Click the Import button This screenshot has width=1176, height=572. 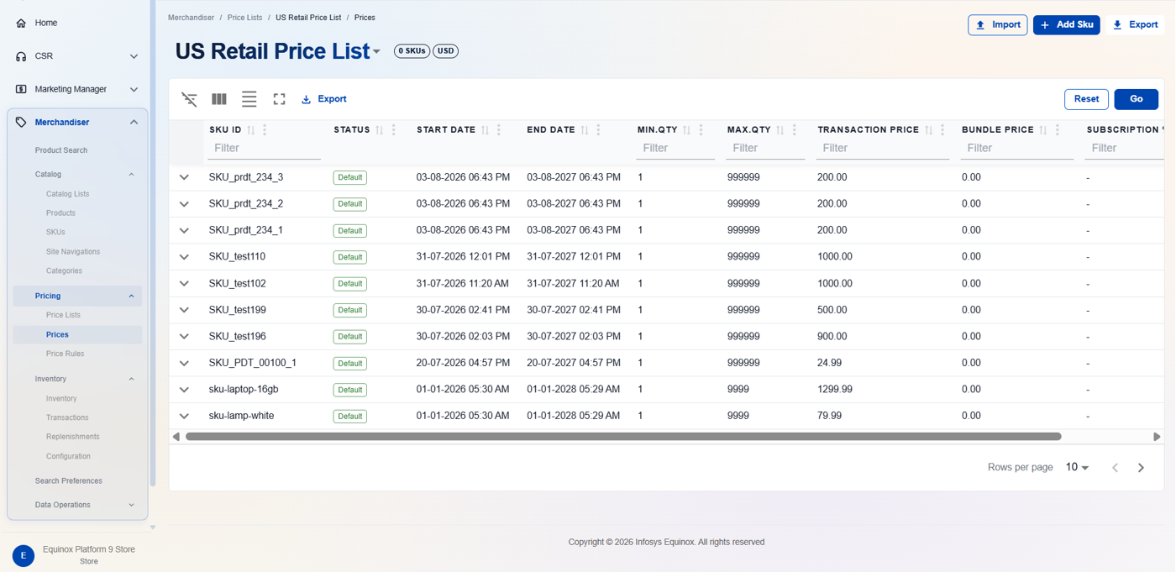pos(998,25)
